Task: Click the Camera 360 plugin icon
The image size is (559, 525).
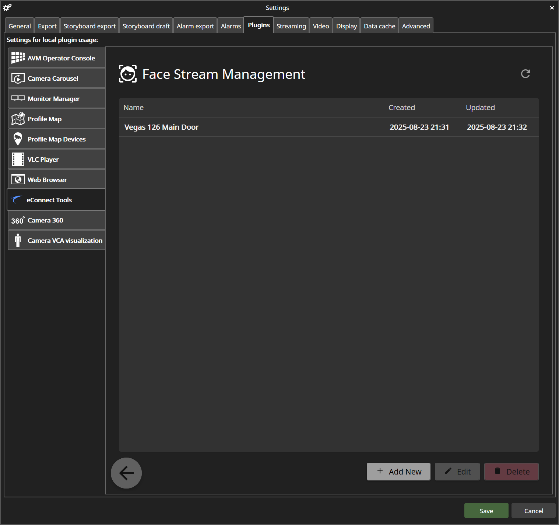Action: click(x=18, y=220)
